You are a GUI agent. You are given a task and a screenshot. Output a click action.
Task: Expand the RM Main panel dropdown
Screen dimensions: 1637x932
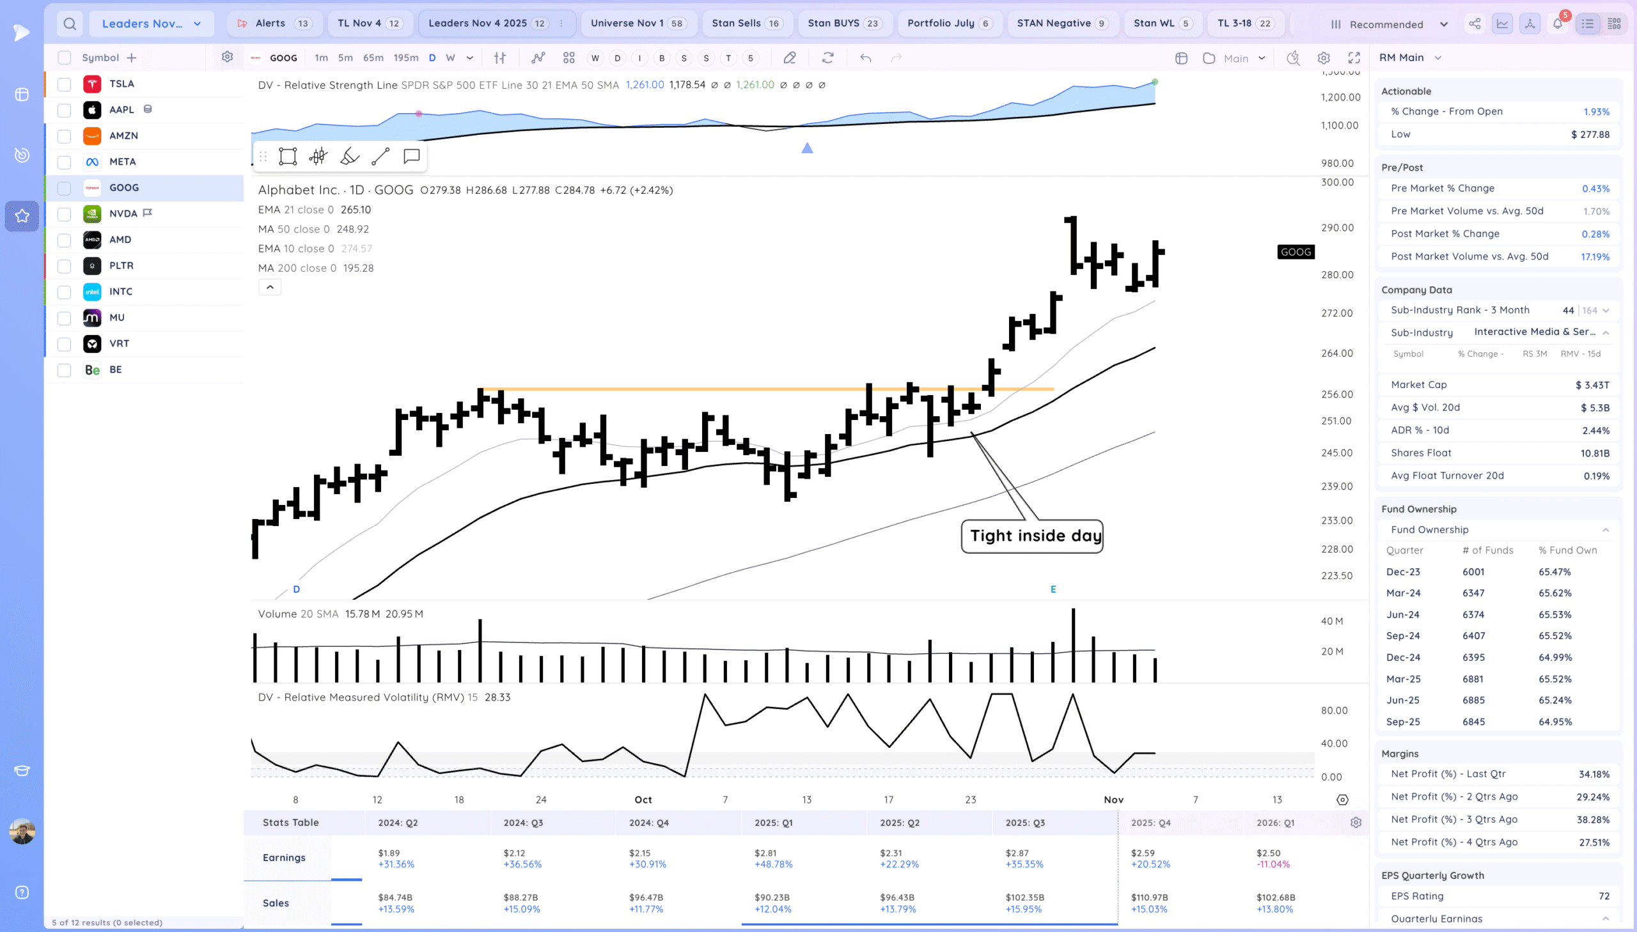point(1438,58)
